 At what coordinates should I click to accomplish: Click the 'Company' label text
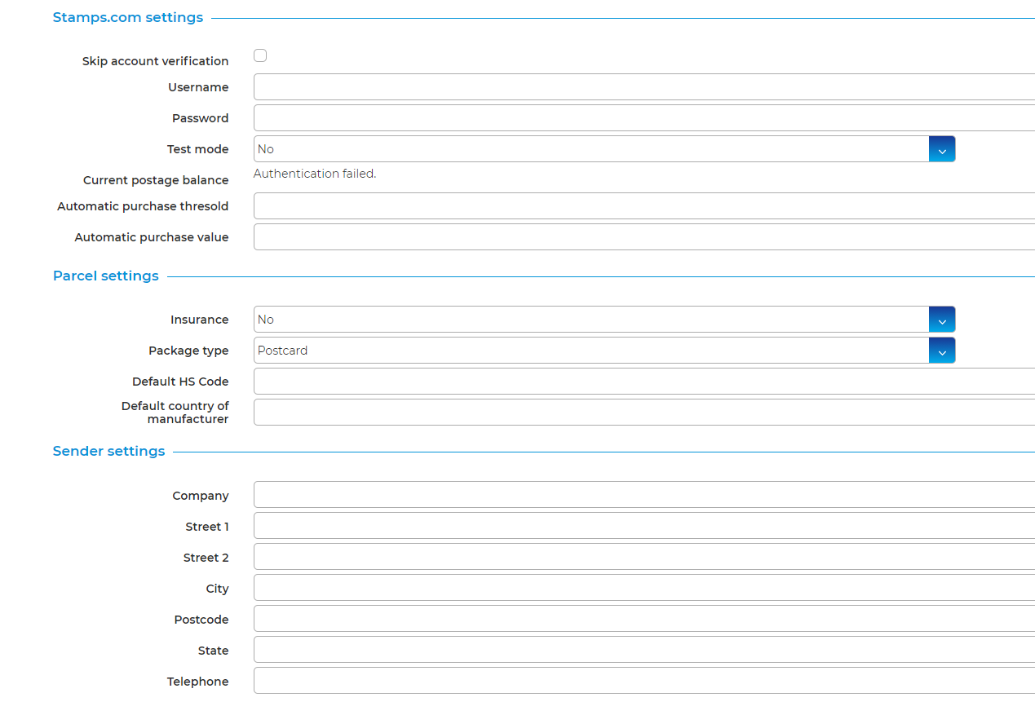(x=201, y=496)
